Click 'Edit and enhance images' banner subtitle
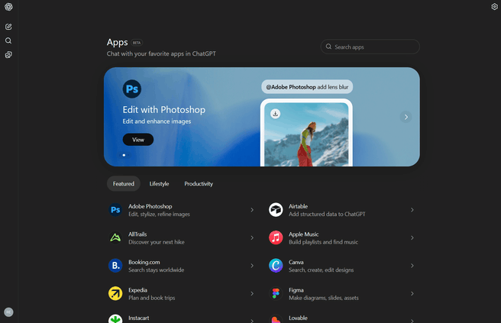Viewport: 501px width, 323px height. tap(157, 121)
